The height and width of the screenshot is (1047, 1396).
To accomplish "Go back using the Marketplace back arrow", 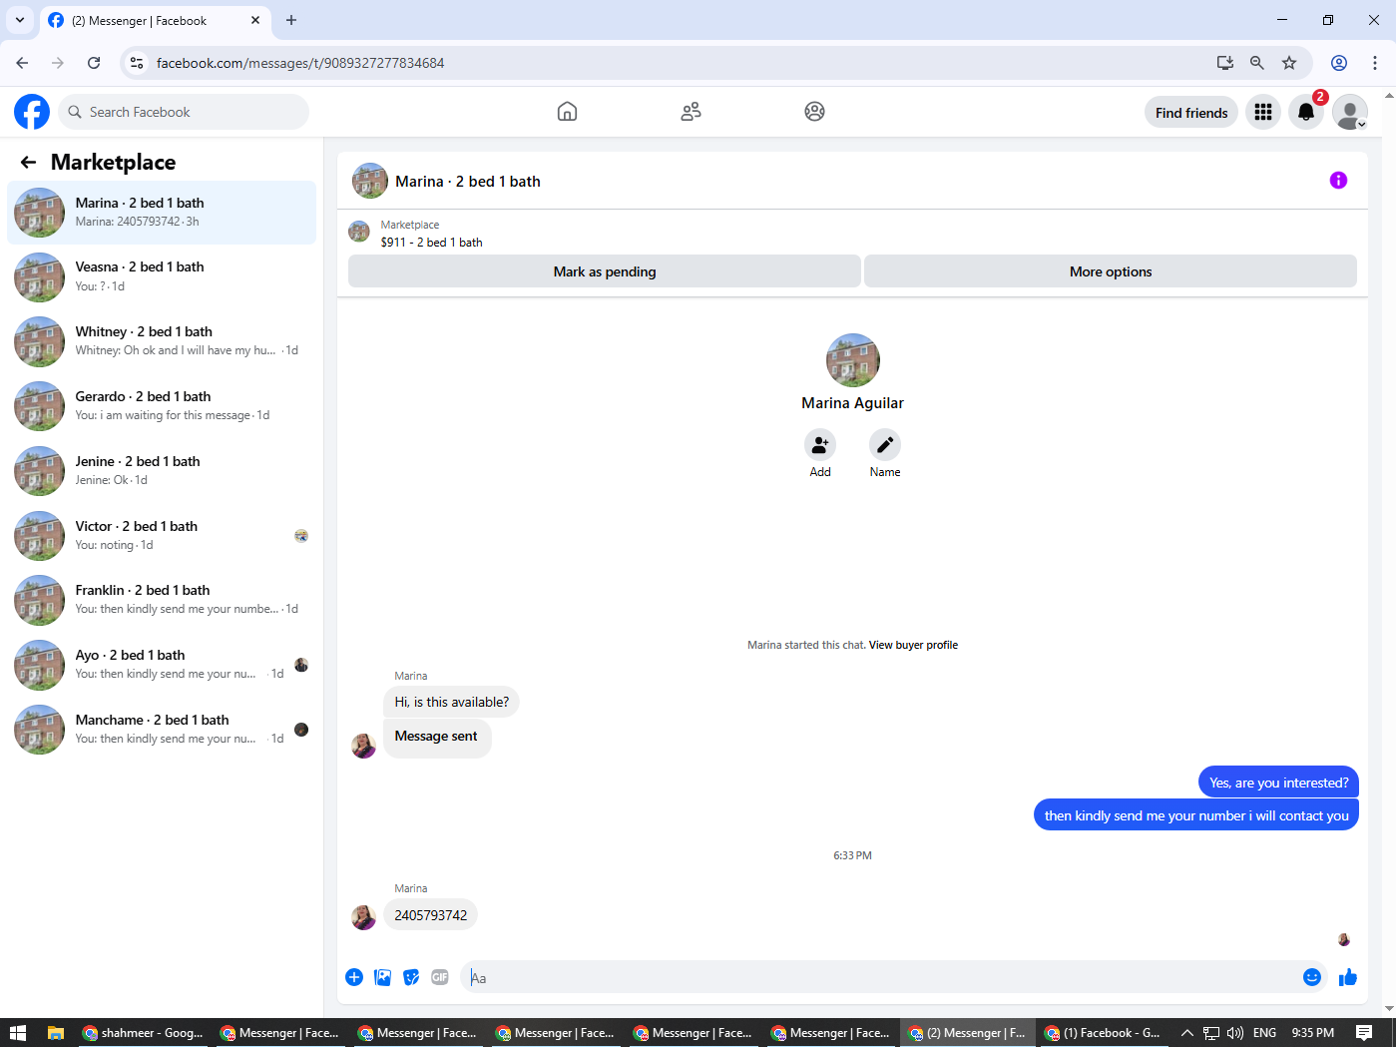I will 28,162.
